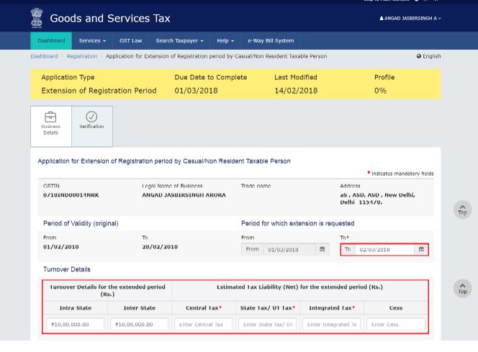Expand the Help dropdown menu
Image resolution: width=478 pixels, height=352 pixels.
pos(227,41)
